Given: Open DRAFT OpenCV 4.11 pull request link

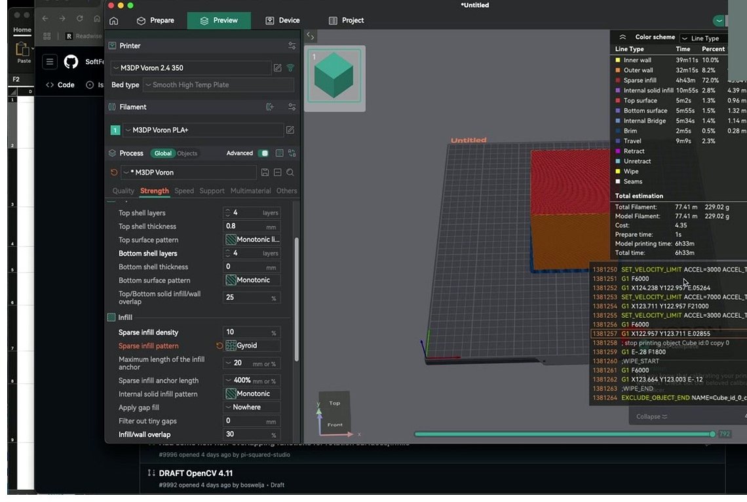Looking at the screenshot, I should point(196,473).
